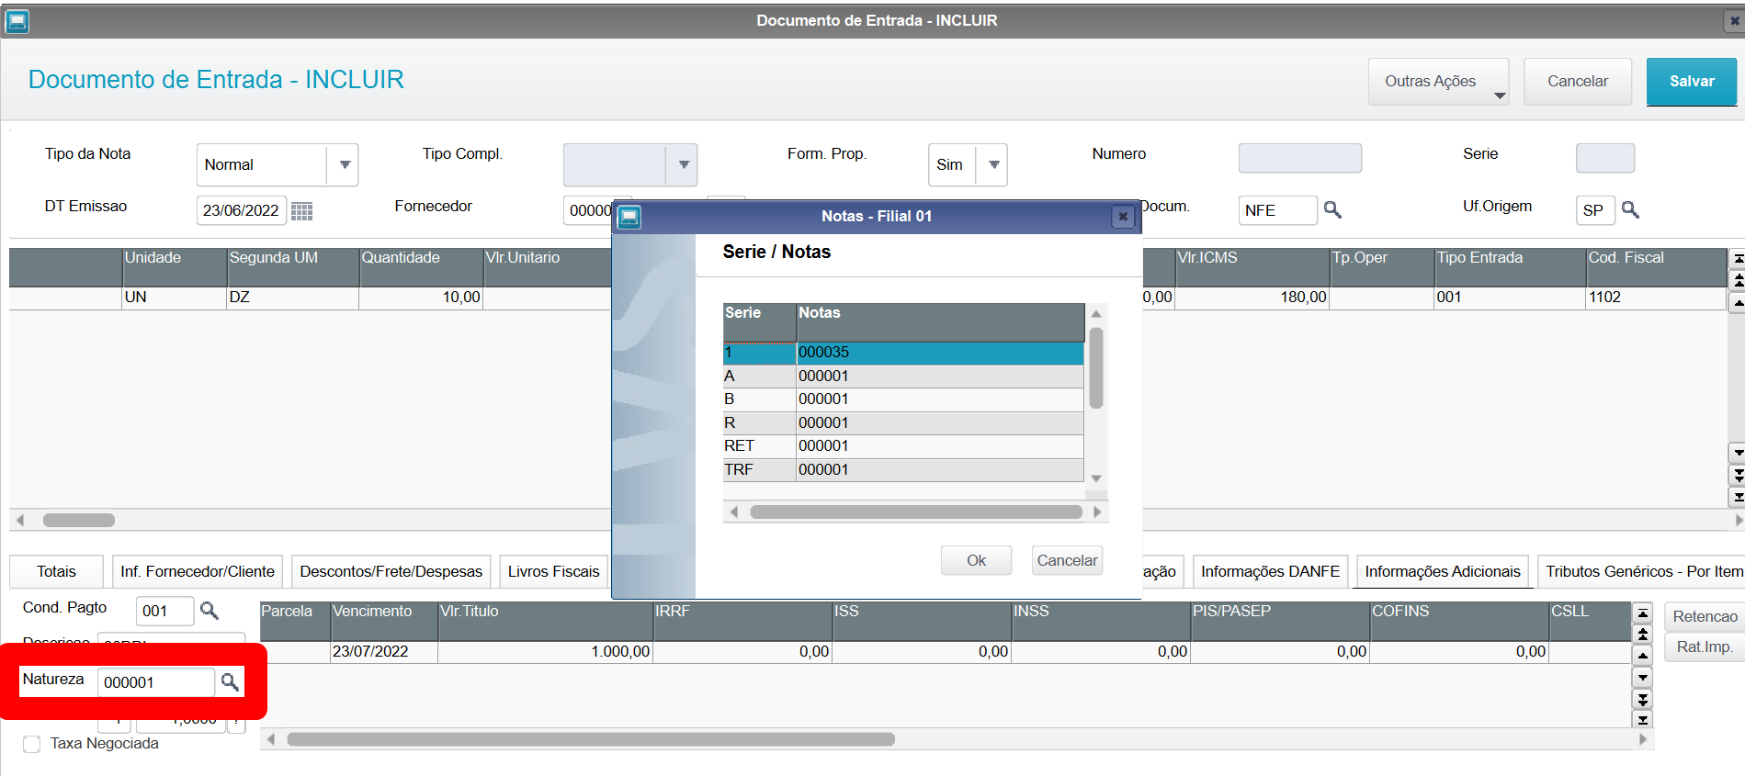This screenshot has height=776, width=1745.
Task: Confirm the Notas dialog with Ok
Action: [976, 560]
